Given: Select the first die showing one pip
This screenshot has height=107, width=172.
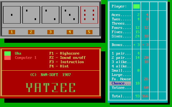Looking at the screenshot, I should pos(12,15).
